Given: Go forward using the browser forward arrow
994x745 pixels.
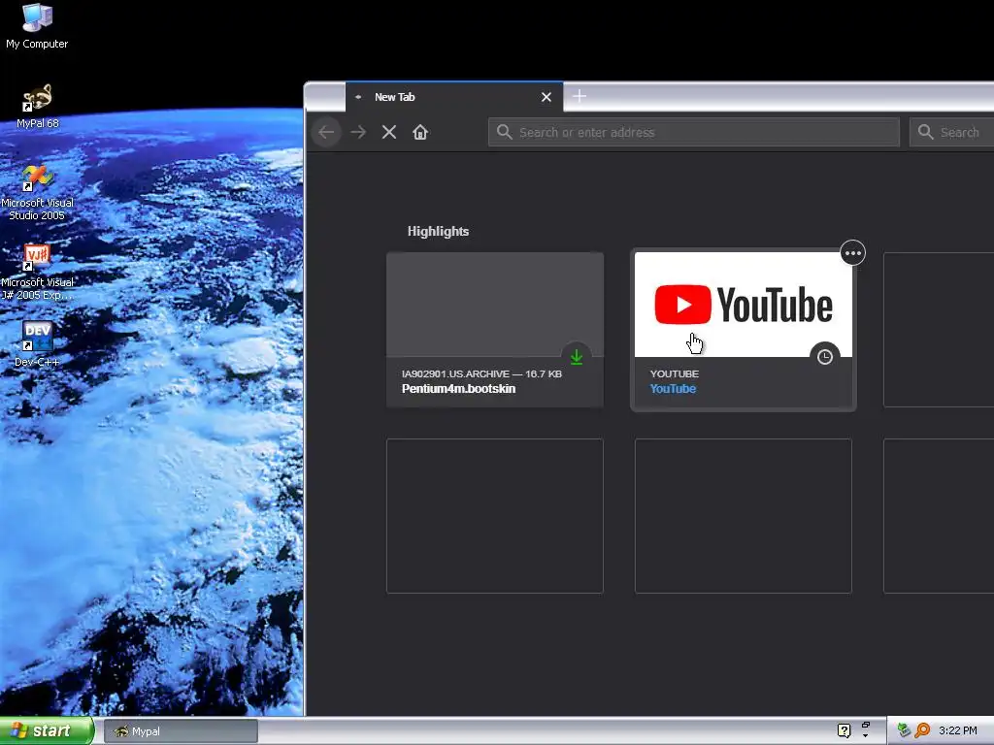Looking at the screenshot, I should pos(358,132).
